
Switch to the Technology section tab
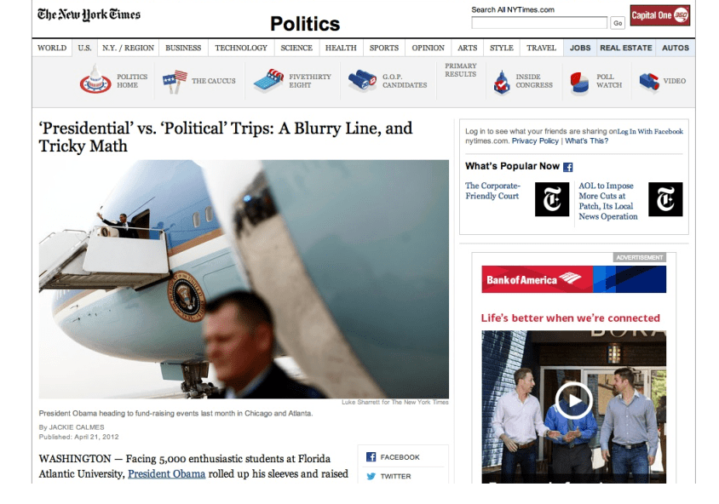(241, 48)
